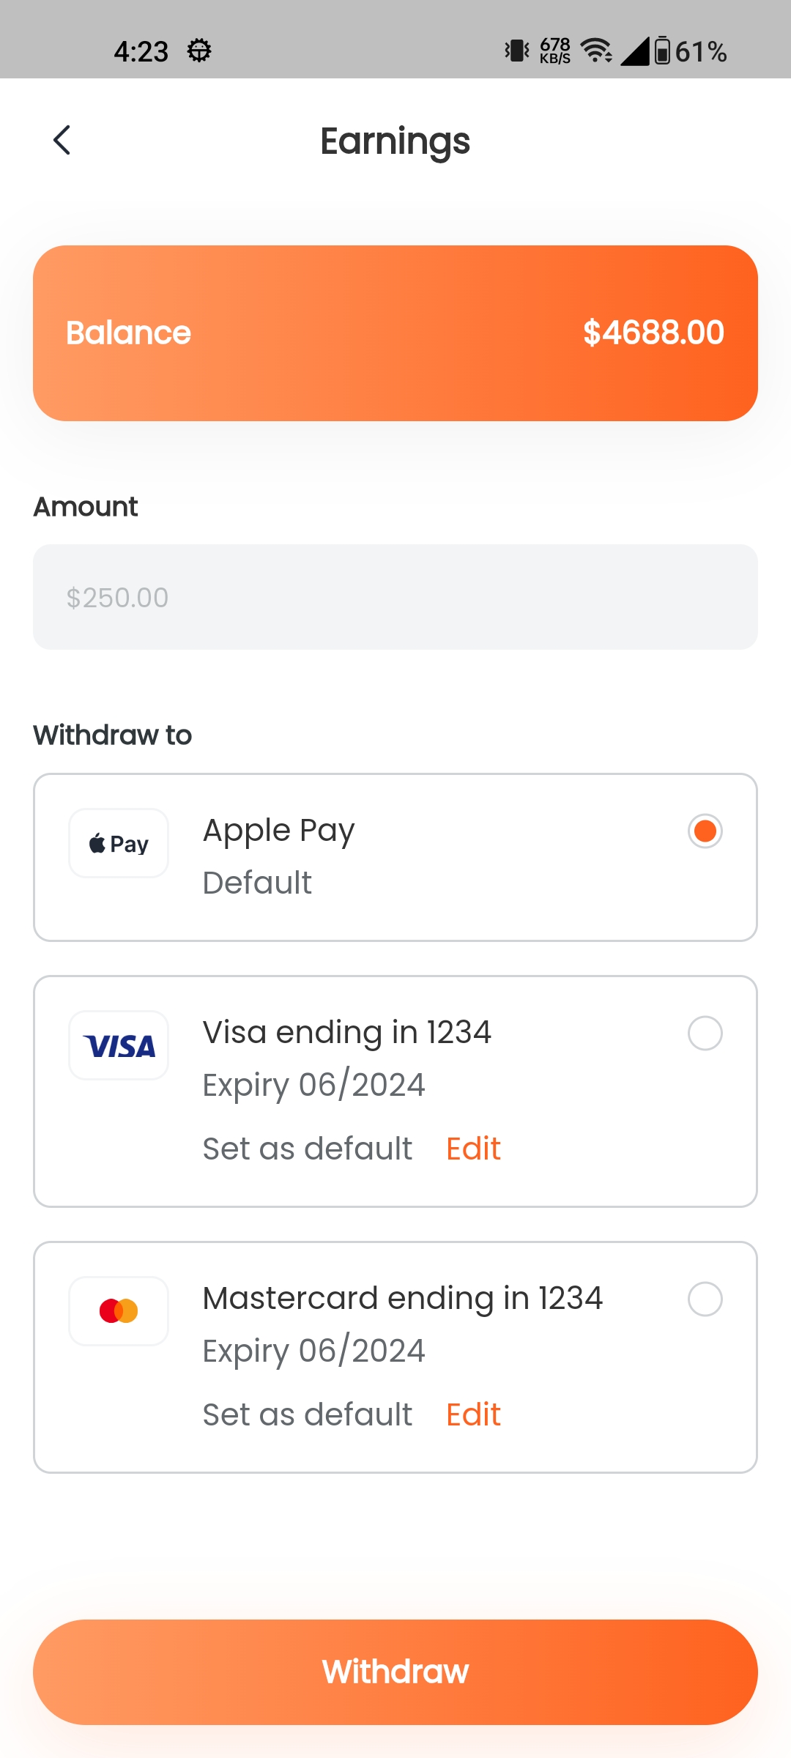Image resolution: width=791 pixels, height=1758 pixels.
Task: Select the Mastercard ending in 1234 radio
Action: pyautogui.click(x=705, y=1299)
